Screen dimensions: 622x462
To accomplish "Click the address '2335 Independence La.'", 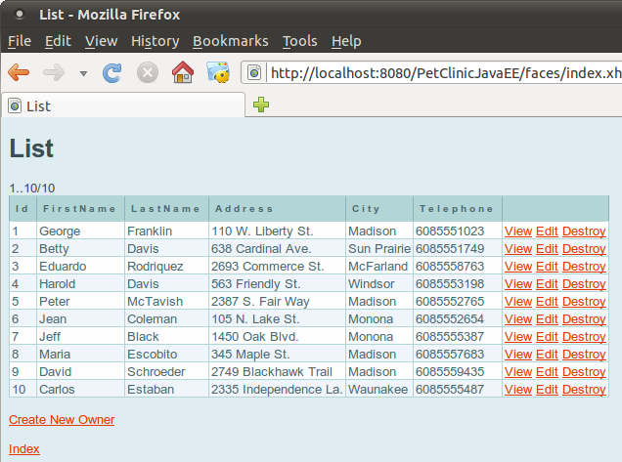I will [x=277, y=389].
